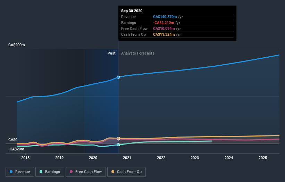
Task: Click the Free Cash Flow row label in tooltip
Action: tap(134, 28)
